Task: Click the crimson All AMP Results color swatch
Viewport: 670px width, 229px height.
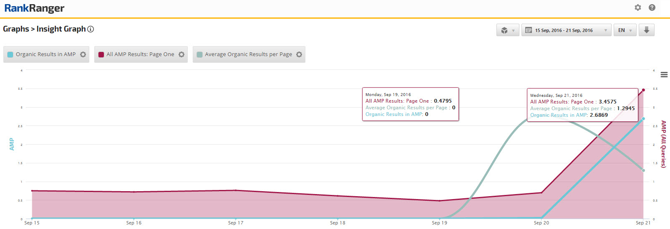Action: tap(101, 54)
